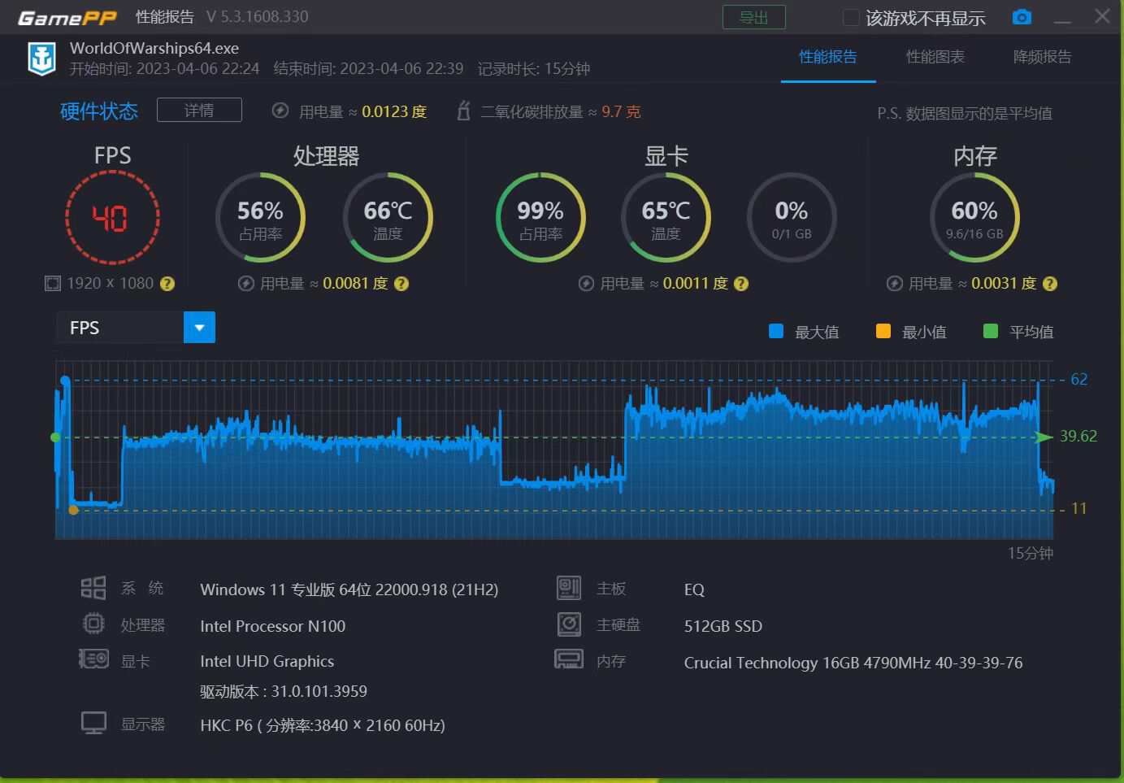Click the 导出 export button
Screen dimensions: 1124x783
(754, 17)
